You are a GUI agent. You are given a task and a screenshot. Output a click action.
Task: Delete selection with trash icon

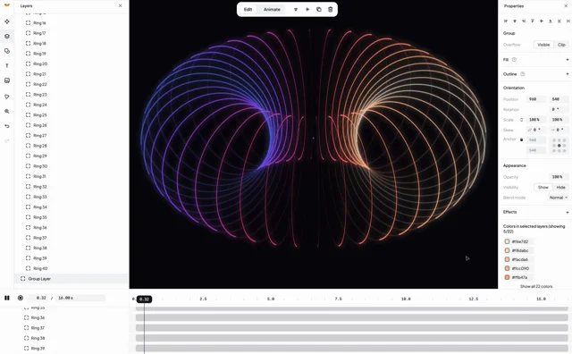coord(331,10)
